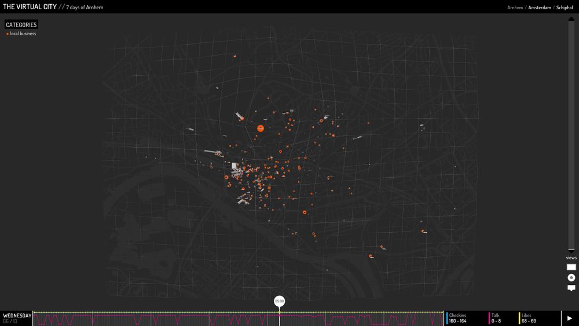Click the '7 days of Arnhem' subtitle
Image resolution: width=579 pixels, height=326 pixels.
(85, 8)
